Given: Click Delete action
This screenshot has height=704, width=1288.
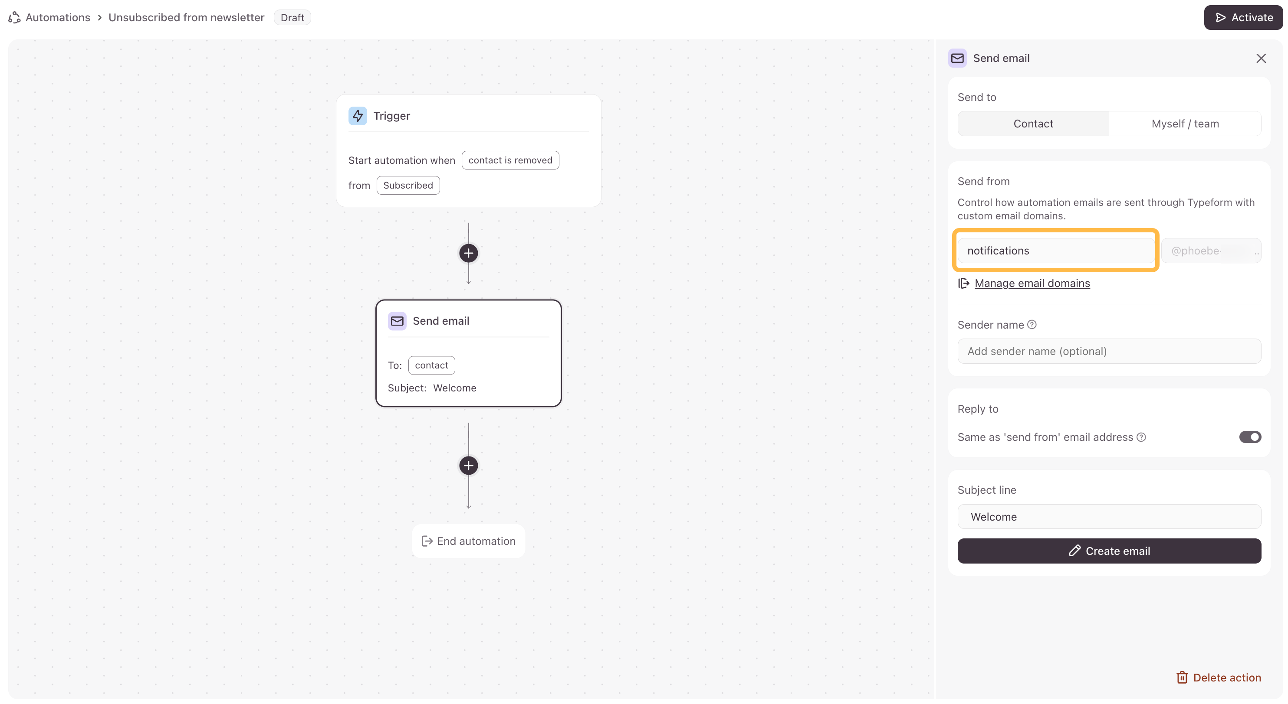Looking at the screenshot, I should coord(1219,678).
